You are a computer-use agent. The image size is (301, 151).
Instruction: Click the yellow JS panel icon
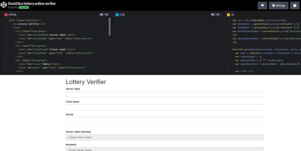[228, 15]
